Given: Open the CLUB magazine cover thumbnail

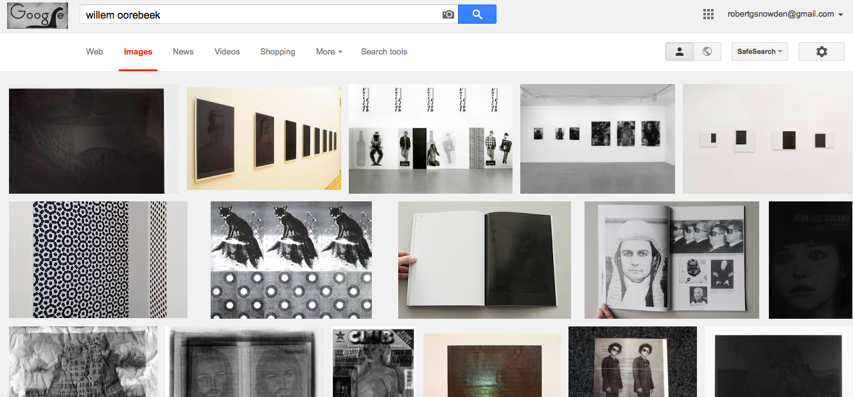Looking at the screenshot, I should 373,362.
